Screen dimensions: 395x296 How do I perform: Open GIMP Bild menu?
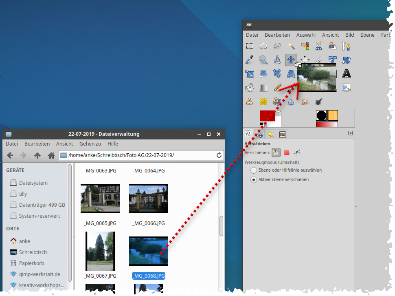(x=349, y=35)
